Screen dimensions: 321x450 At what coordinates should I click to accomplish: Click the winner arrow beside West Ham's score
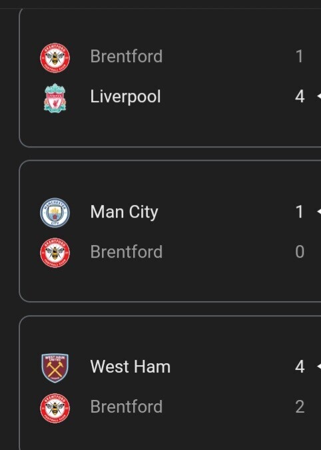point(319,367)
